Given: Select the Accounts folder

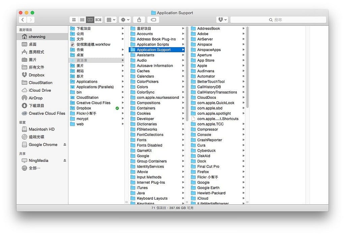Looking at the screenshot, I should point(157,34).
